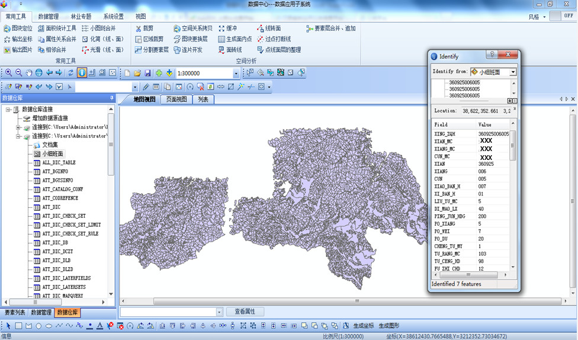The image size is (578, 340).
Task: Activate the Identify info tool
Action: (82, 73)
